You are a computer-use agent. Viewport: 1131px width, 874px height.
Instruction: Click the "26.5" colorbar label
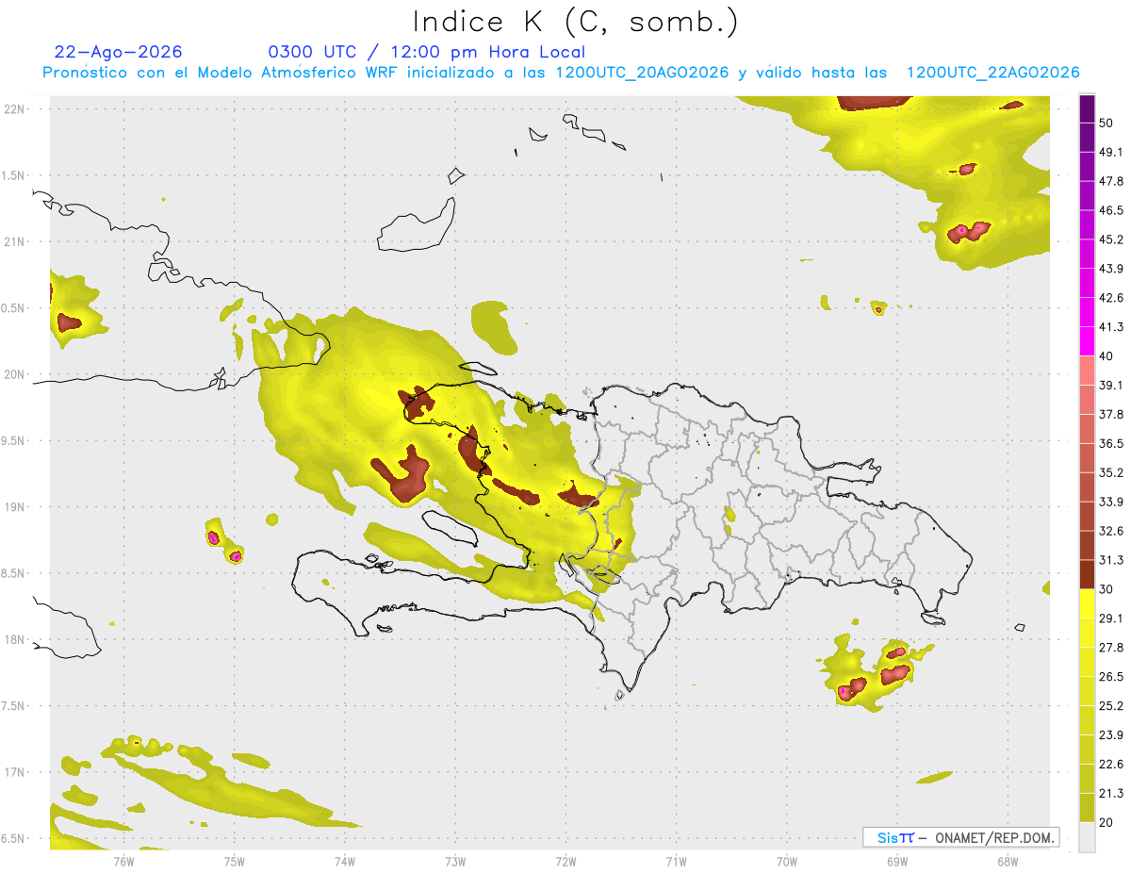1111,677
